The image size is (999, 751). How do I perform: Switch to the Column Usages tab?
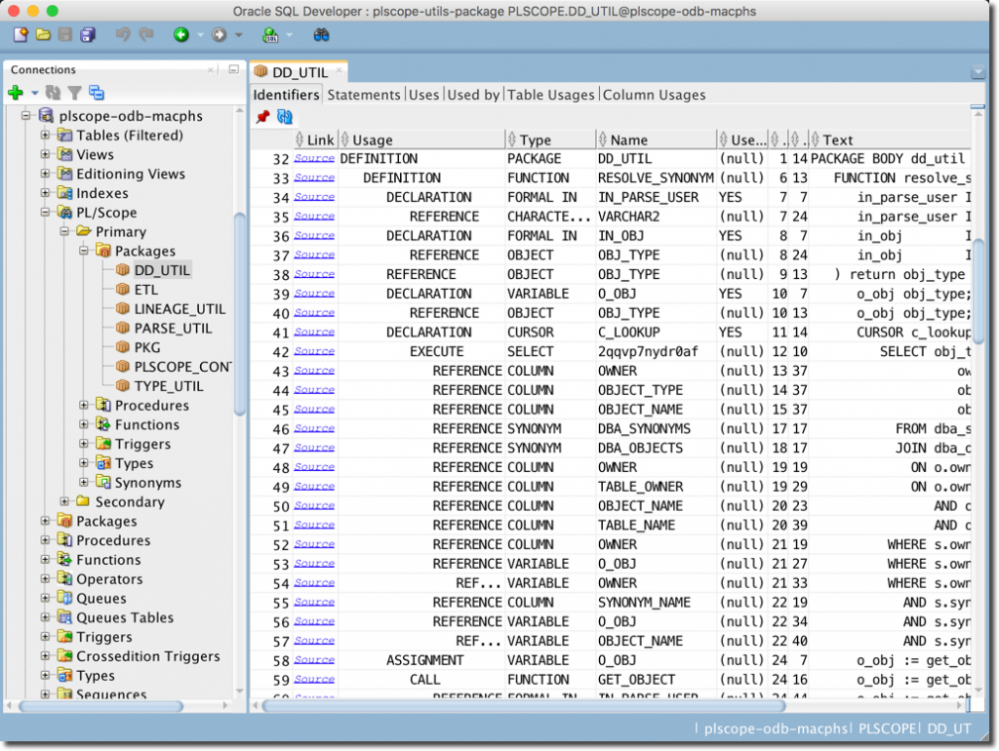[x=654, y=95]
